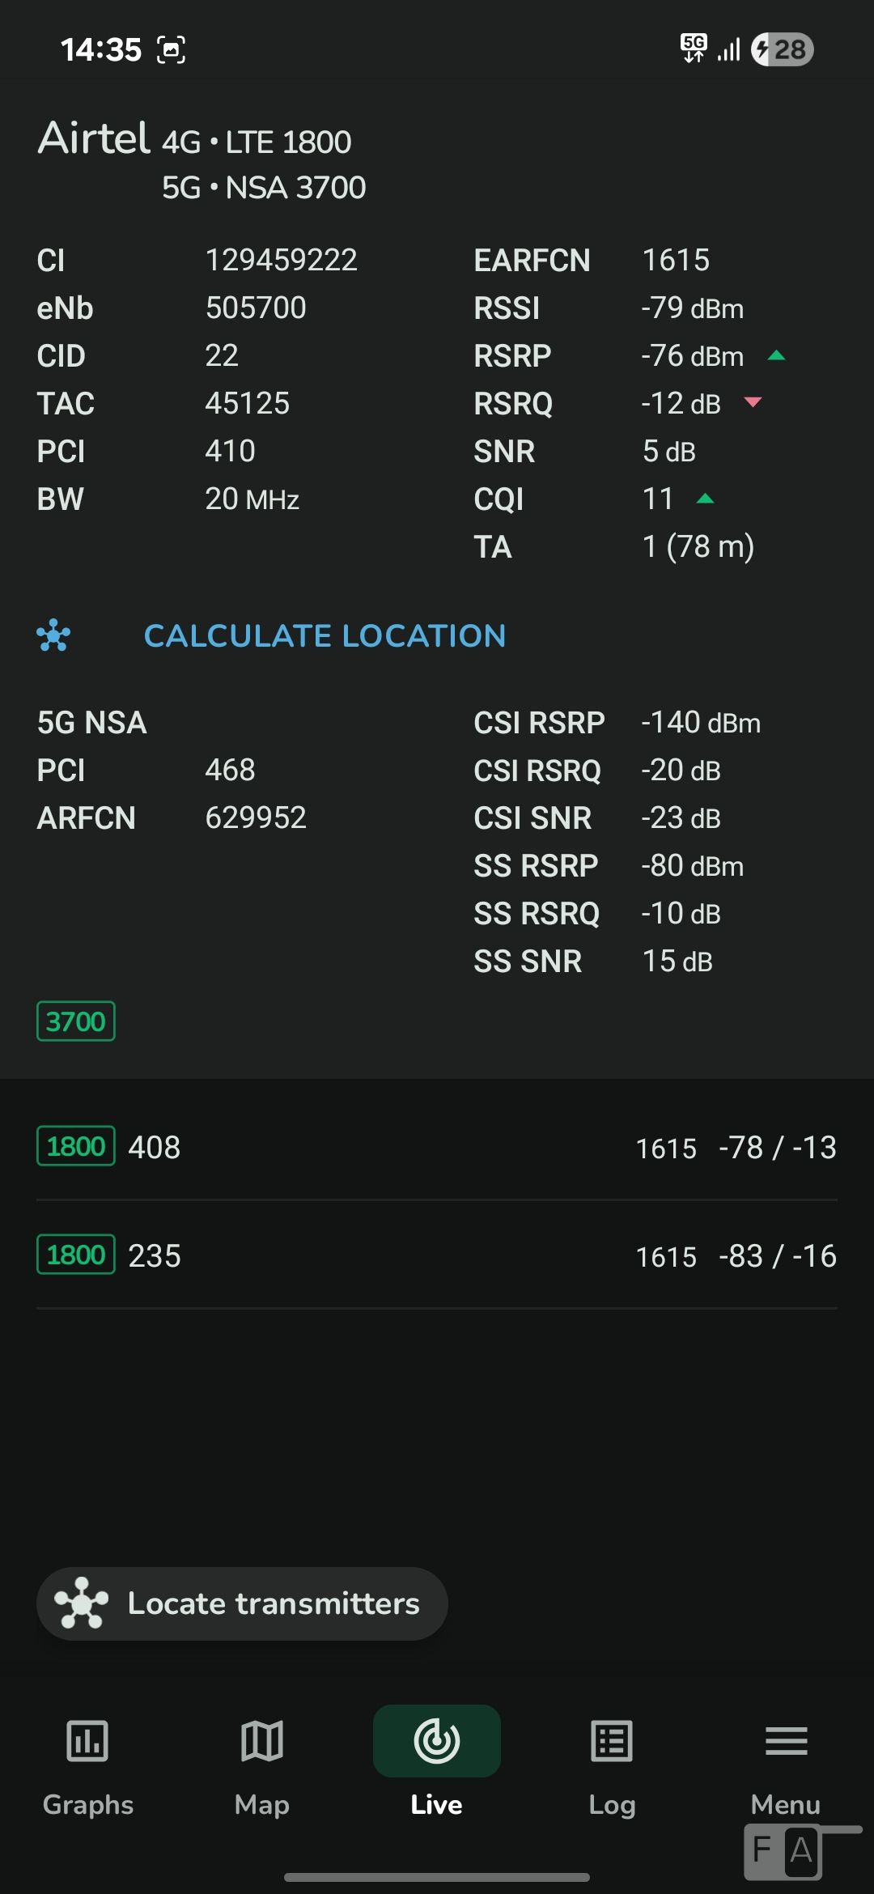This screenshot has height=1894, width=874.
Task: Select the green 3700 band badge
Action: 76,1021
